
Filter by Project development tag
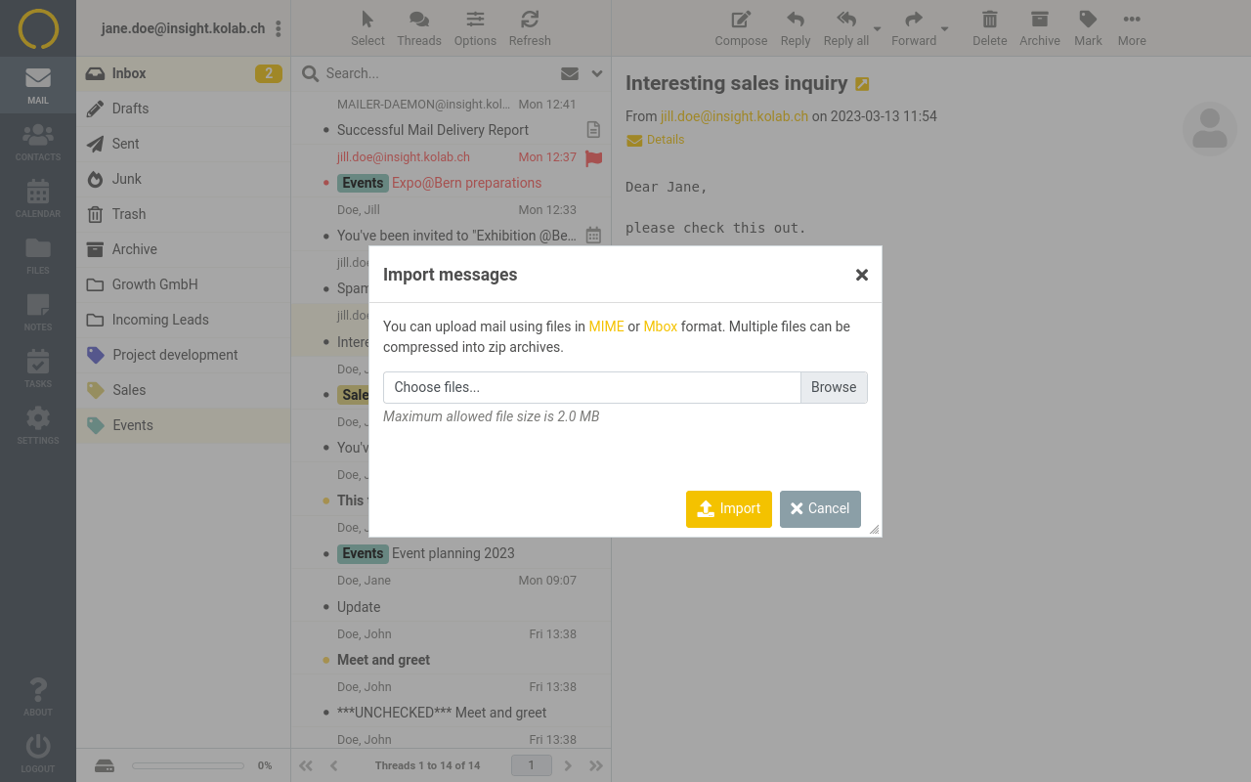(184, 355)
